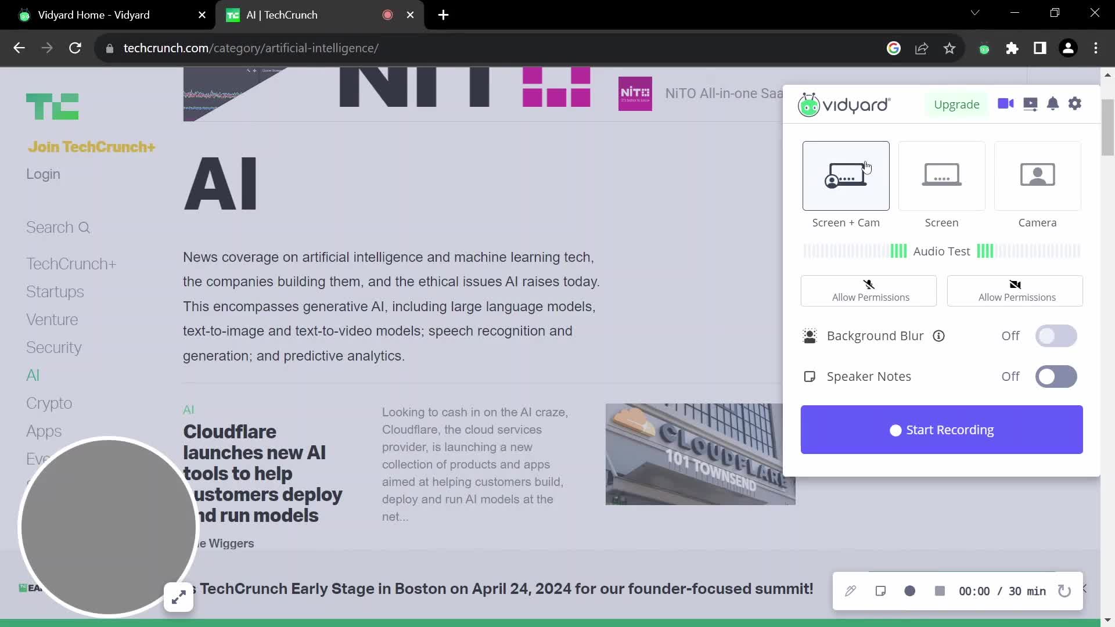Click the AI article category tag
Viewport: 1115px width, 627px height.
[188, 410]
